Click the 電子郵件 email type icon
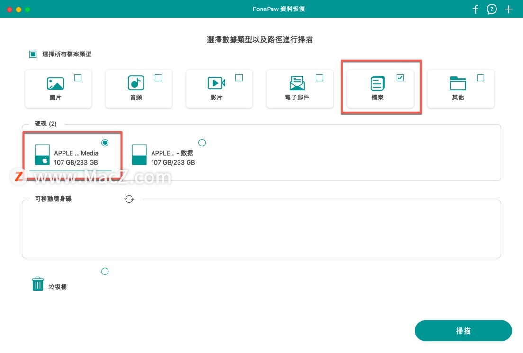 pyautogui.click(x=297, y=83)
